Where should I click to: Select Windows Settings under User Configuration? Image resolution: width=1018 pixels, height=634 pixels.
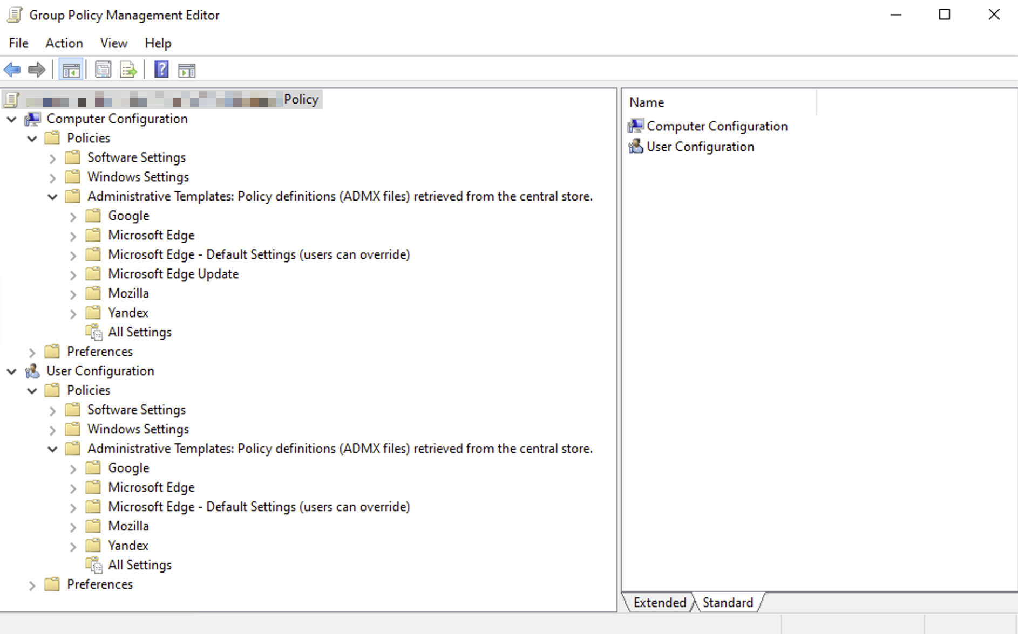coord(138,429)
